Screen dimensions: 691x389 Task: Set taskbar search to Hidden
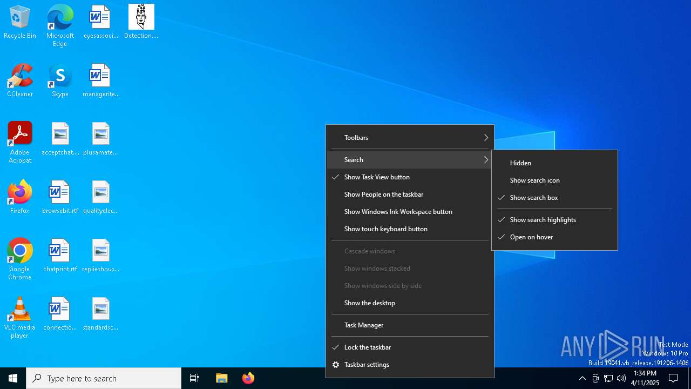[x=554, y=163]
